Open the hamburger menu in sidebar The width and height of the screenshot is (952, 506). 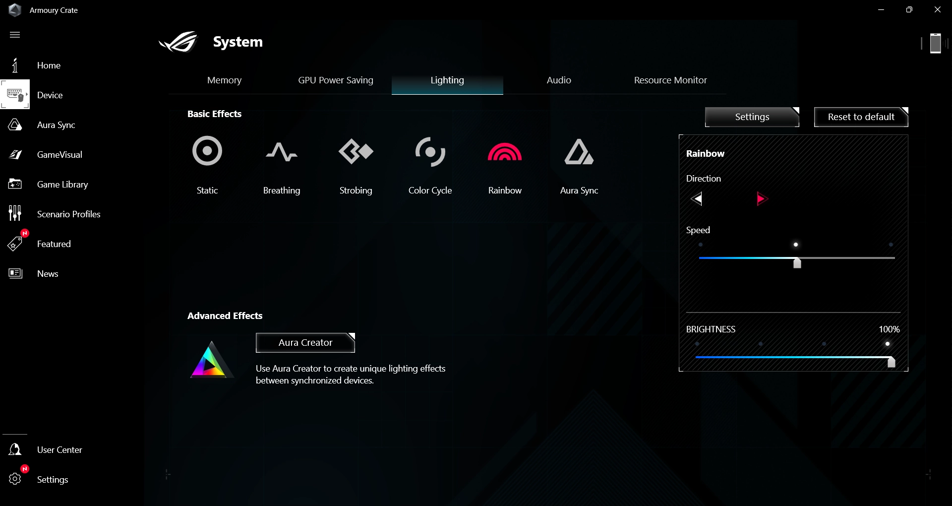pos(15,35)
